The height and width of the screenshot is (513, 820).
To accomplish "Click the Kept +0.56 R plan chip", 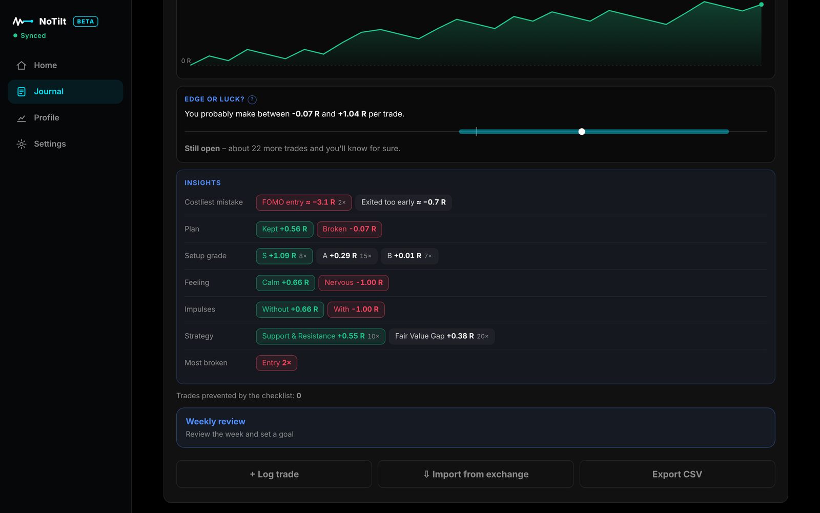I will [x=284, y=229].
